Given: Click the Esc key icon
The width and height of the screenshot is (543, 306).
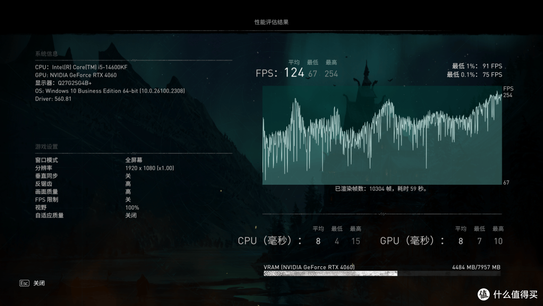Looking at the screenshot, I should [x=24, y=283].
